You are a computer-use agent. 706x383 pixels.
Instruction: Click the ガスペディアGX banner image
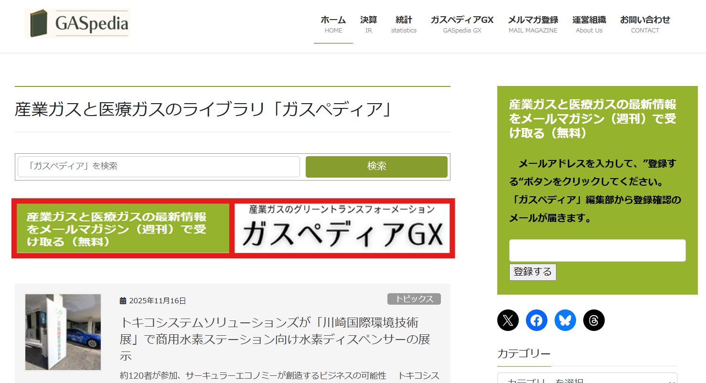(342, 228)
